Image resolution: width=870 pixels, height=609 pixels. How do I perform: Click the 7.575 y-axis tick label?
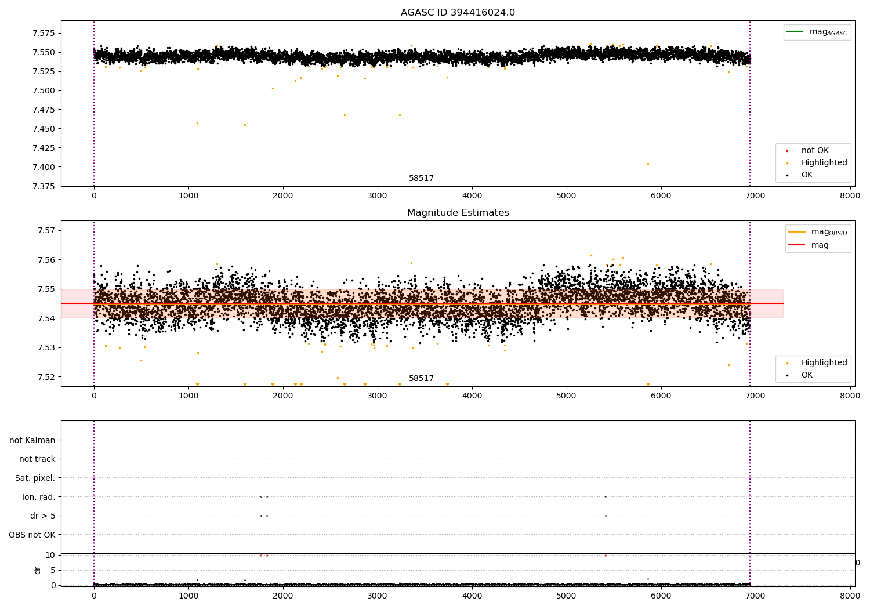pos(44,33)
